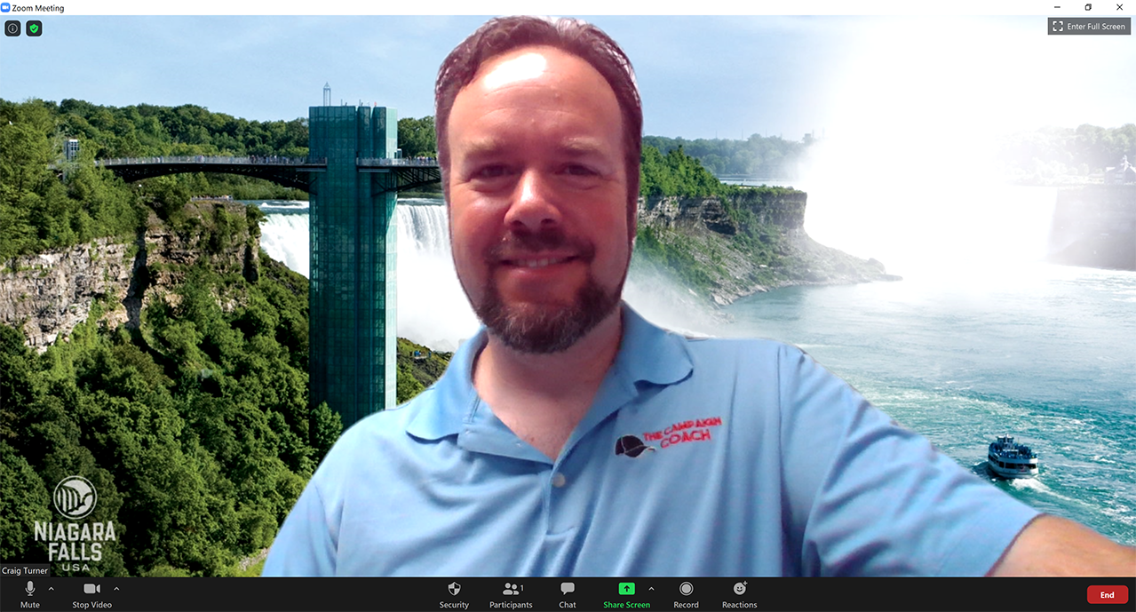Enter Full Screen mode
Image resolution: width=1136 pixels, height=612 pixels.
tap(1089, 27)
